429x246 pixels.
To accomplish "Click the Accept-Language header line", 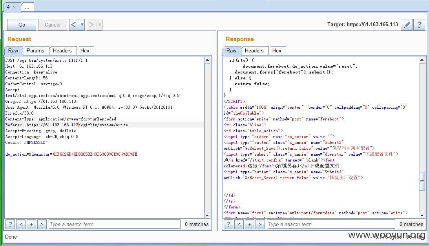I will pos(42,136).
